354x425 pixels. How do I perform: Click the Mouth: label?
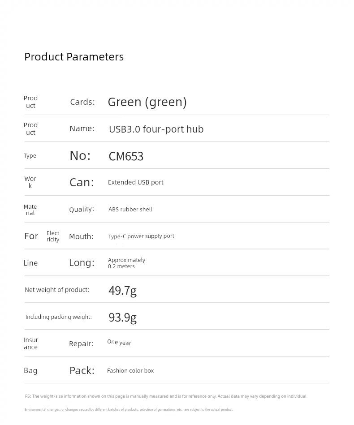tap(82, 236)
